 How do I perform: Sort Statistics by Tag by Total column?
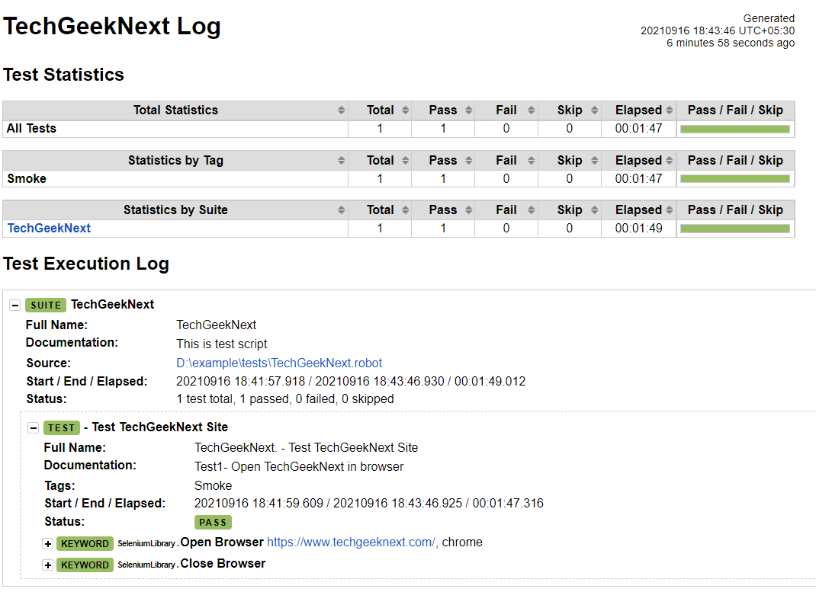(405, 161)
